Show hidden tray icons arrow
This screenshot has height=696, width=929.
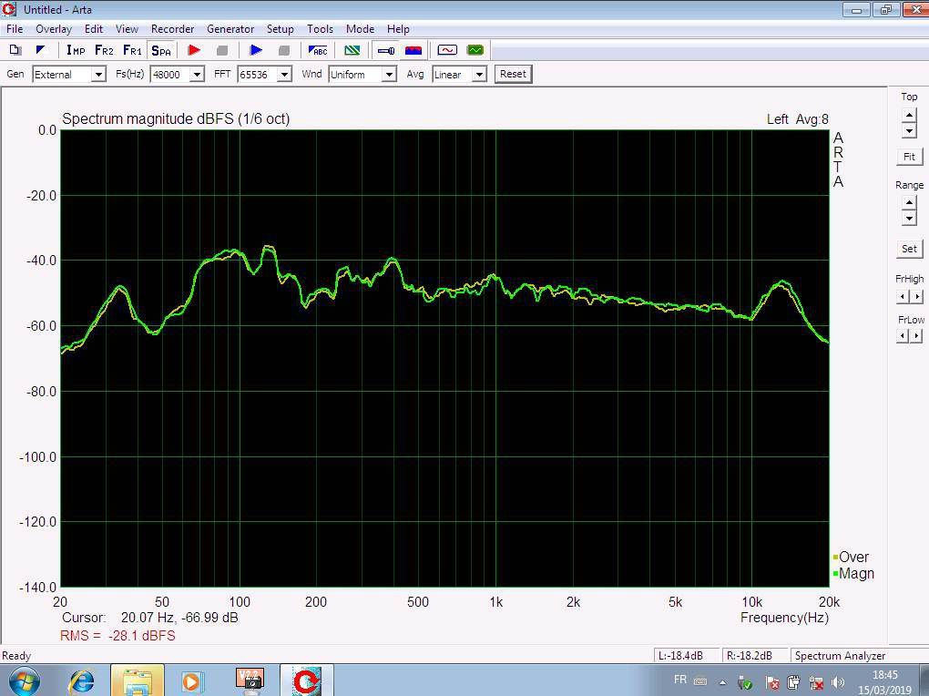coord(723,683)
